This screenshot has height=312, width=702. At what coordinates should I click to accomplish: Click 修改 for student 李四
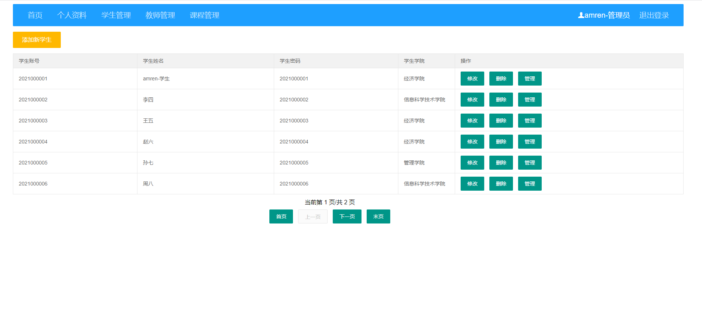(x=472, y=100)
